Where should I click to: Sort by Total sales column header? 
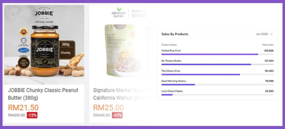(x=268, y=45)
